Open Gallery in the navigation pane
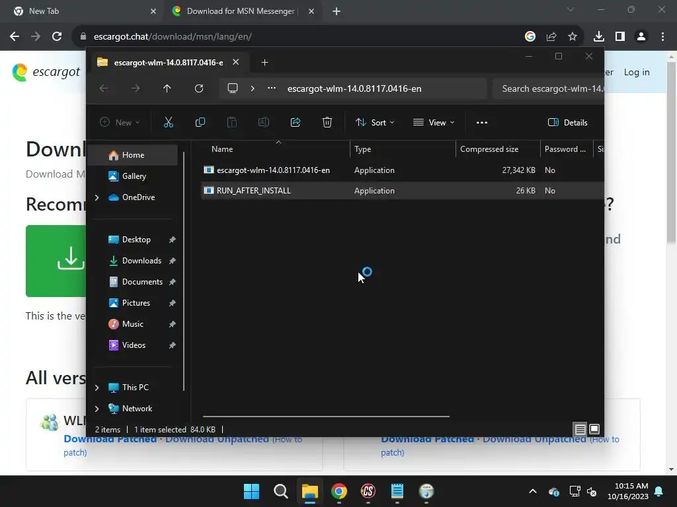677x507 pixels. click(132, 176)
